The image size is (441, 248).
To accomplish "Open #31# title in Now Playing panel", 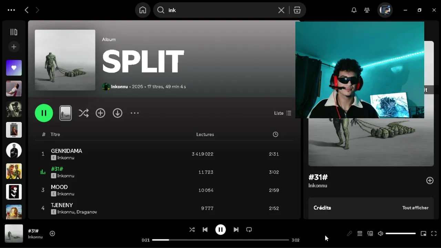I will [318, 177].
